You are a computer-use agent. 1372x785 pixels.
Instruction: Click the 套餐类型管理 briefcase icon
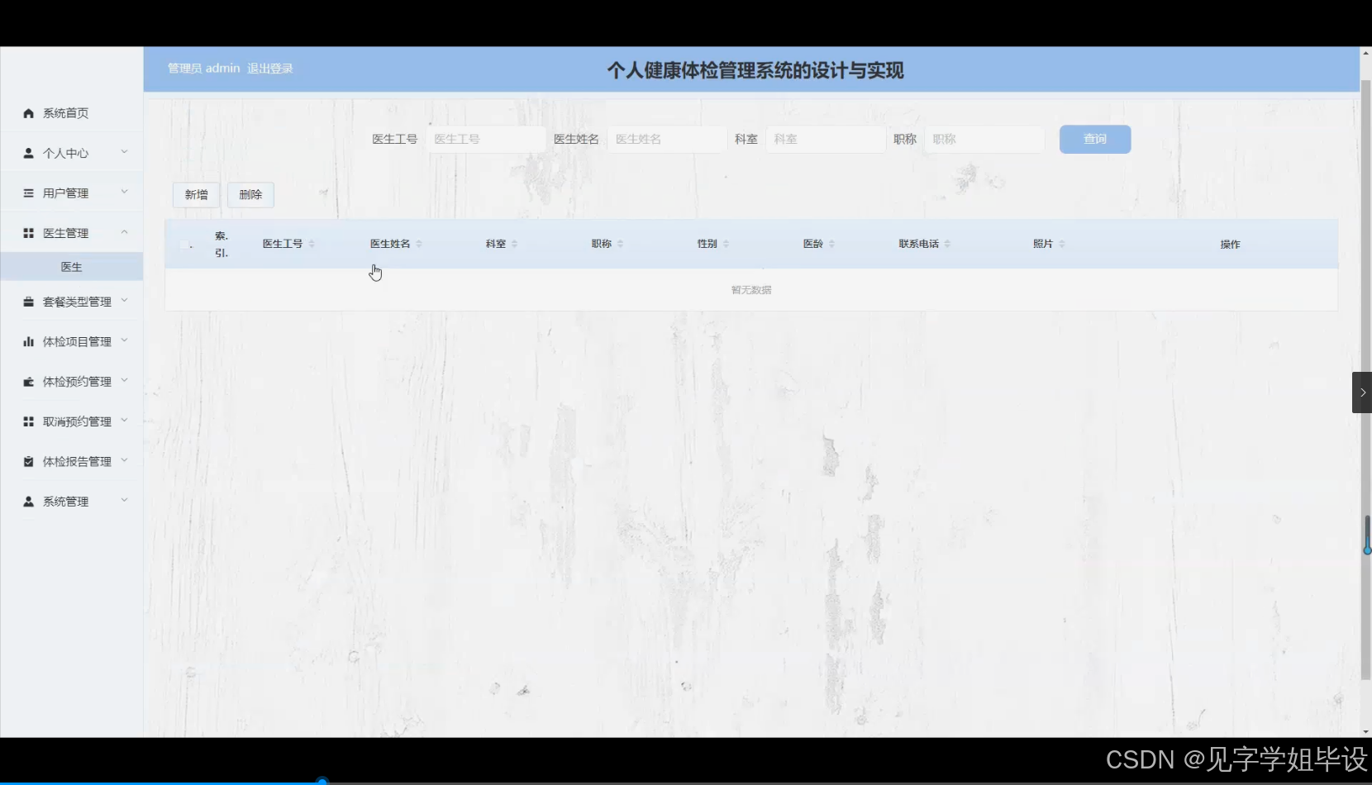[27, 301]
